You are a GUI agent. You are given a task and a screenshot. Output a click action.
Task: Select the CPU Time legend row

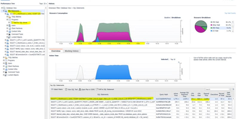point(221,28)
